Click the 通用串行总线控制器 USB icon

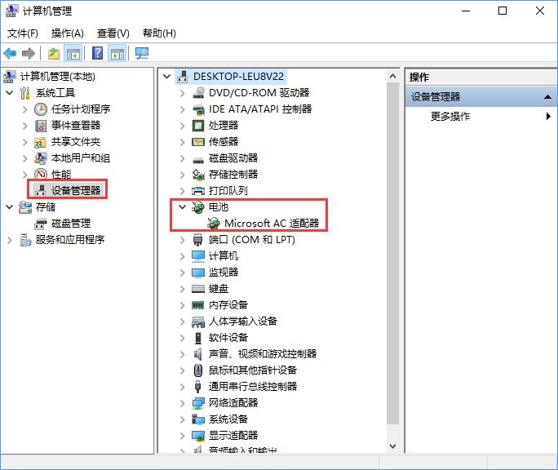click(x=198, y=387)
